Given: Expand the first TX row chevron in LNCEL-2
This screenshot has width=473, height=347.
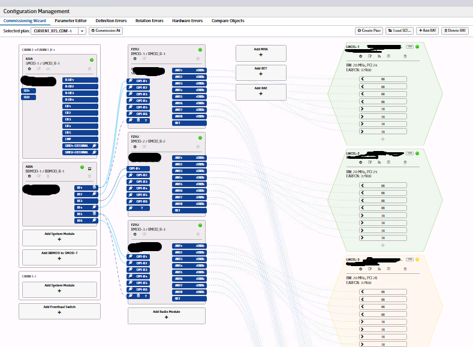Looking at the screenshot, I should [363, 216].
